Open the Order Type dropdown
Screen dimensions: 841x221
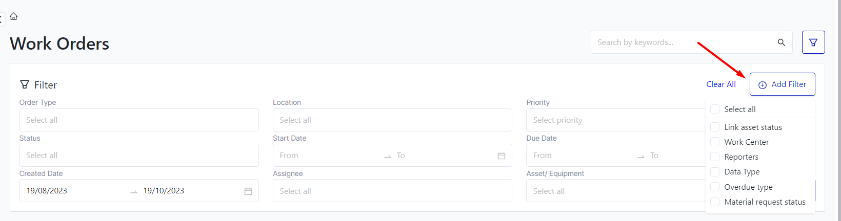[139, 120]
